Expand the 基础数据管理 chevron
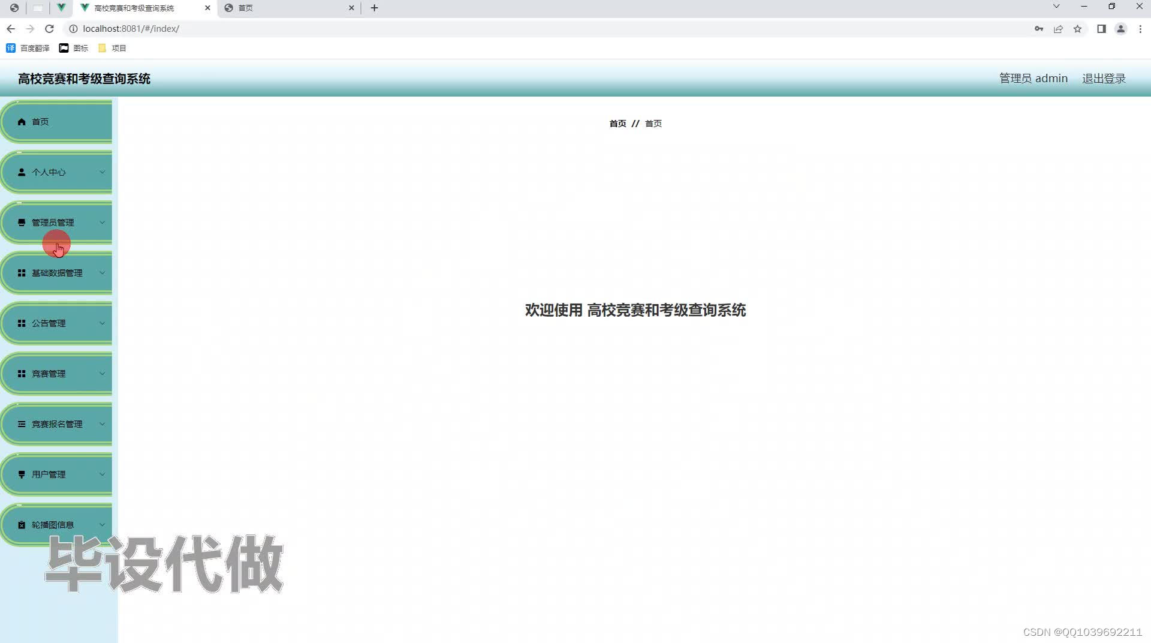 click(x=102, y=273)
